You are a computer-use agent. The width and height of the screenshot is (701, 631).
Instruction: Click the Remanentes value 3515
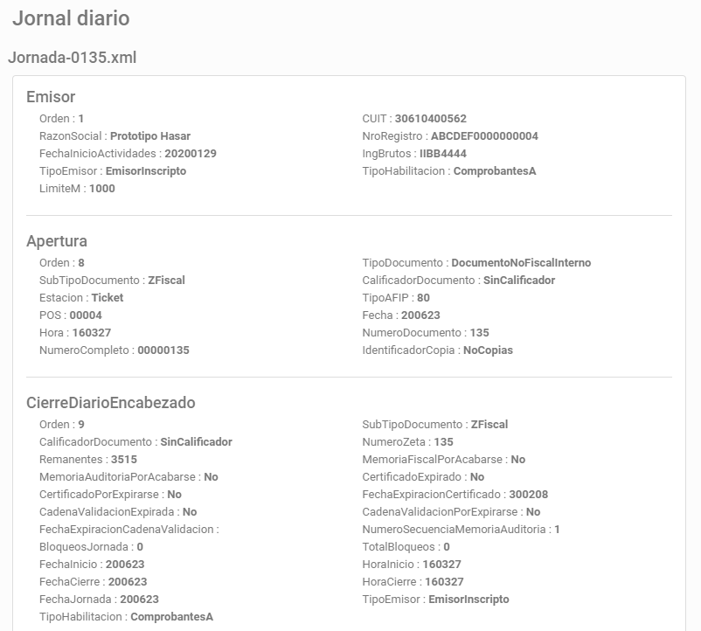(124, 460)
